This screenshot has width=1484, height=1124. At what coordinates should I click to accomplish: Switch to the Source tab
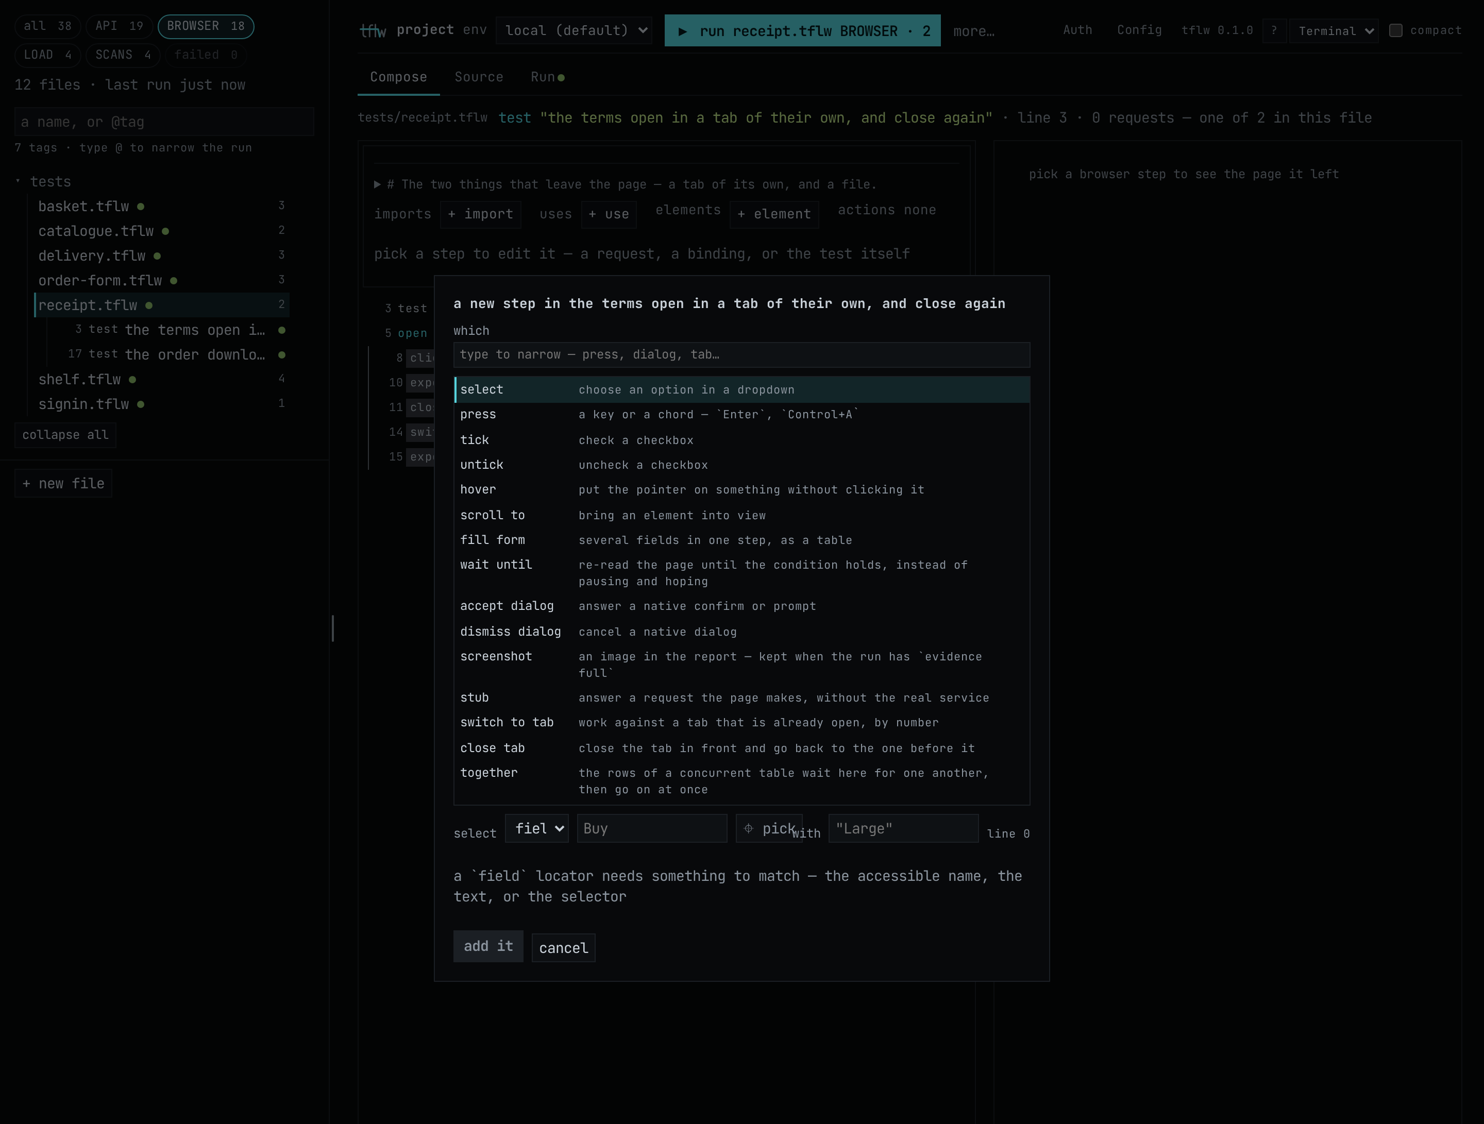[478, 77]
